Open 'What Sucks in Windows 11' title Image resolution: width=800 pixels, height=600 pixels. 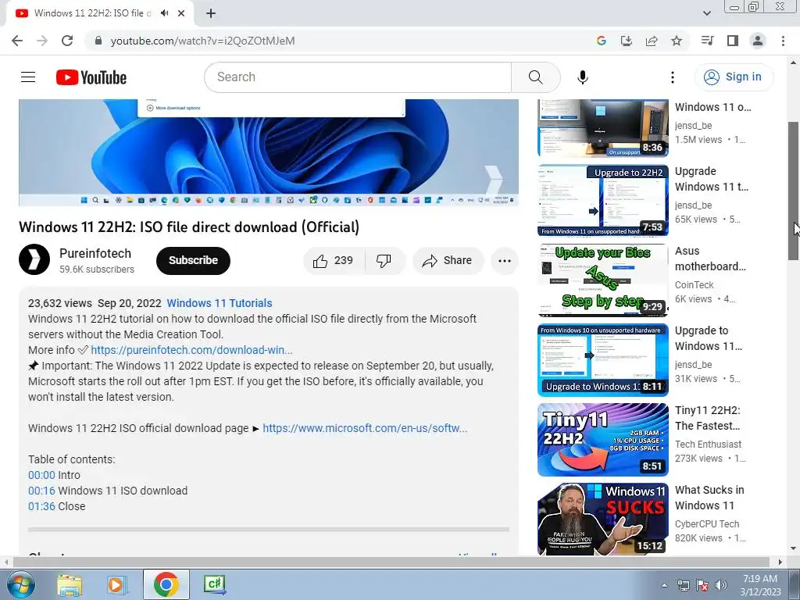[x=709, y=498]
